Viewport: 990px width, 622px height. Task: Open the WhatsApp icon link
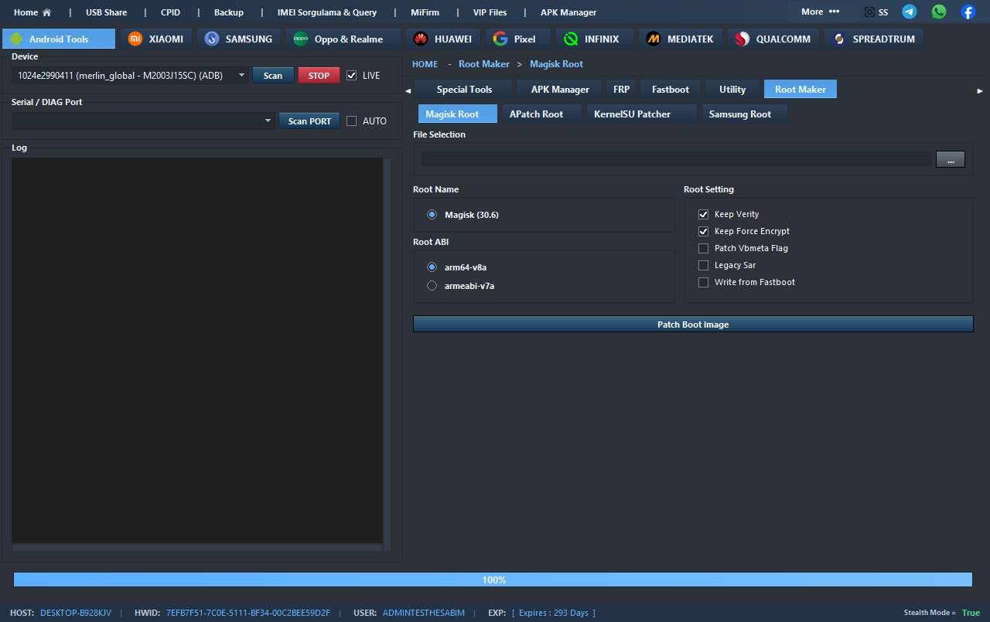(x=939, y=12)
